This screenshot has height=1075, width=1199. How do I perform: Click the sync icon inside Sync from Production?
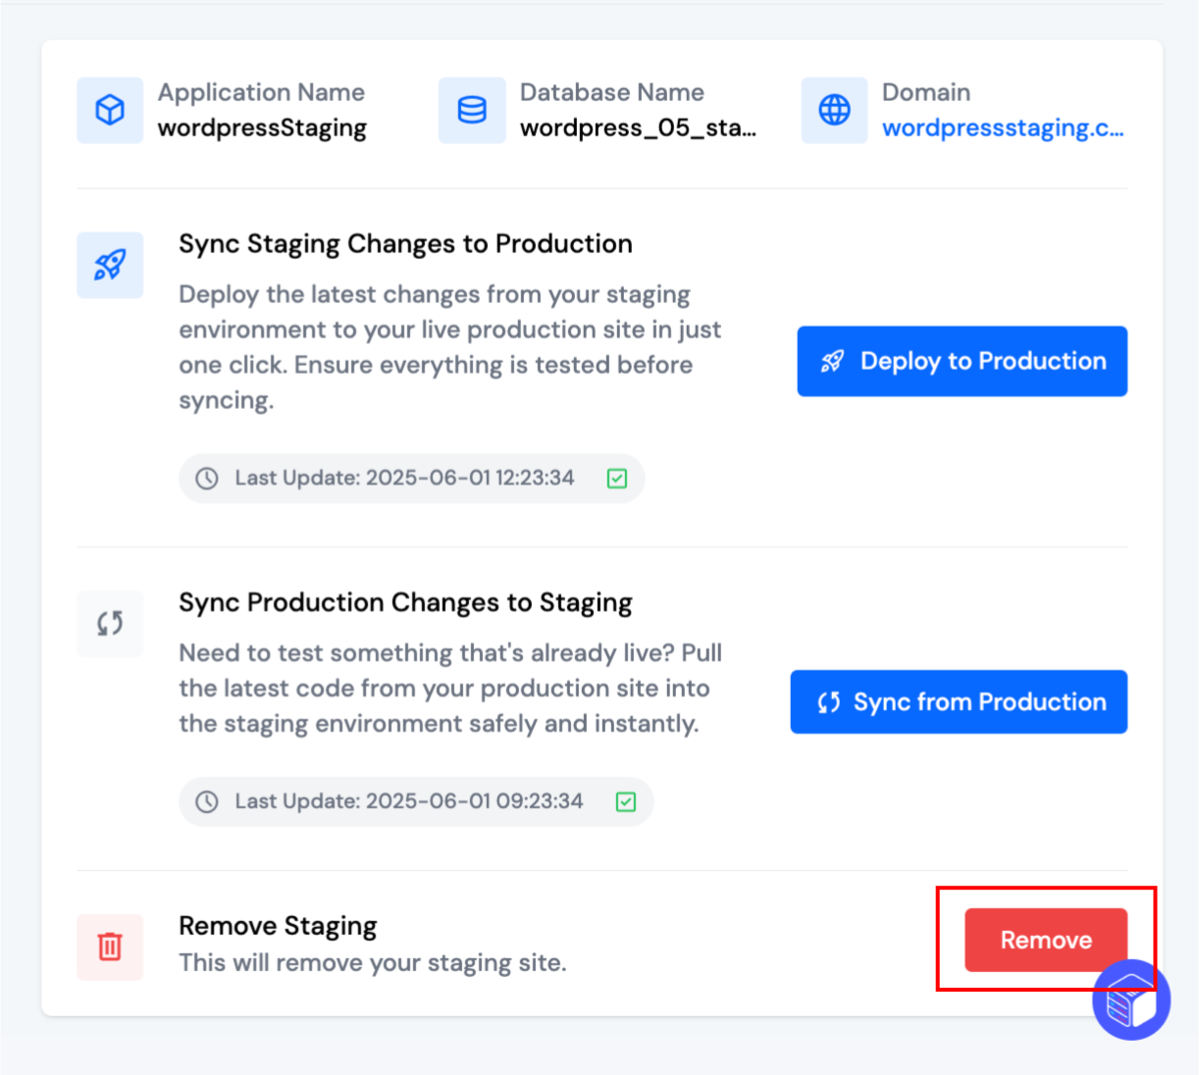827,702
